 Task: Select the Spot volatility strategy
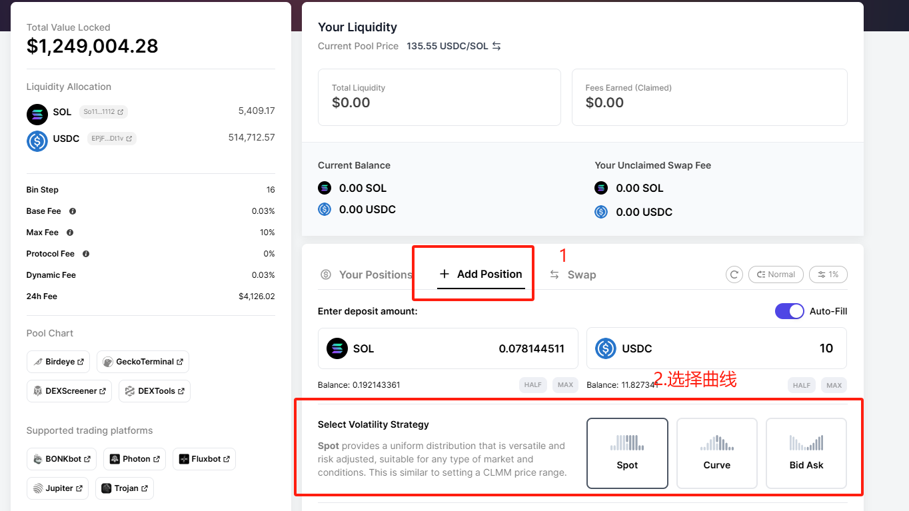pyautogui.click(x=627, y=454)
